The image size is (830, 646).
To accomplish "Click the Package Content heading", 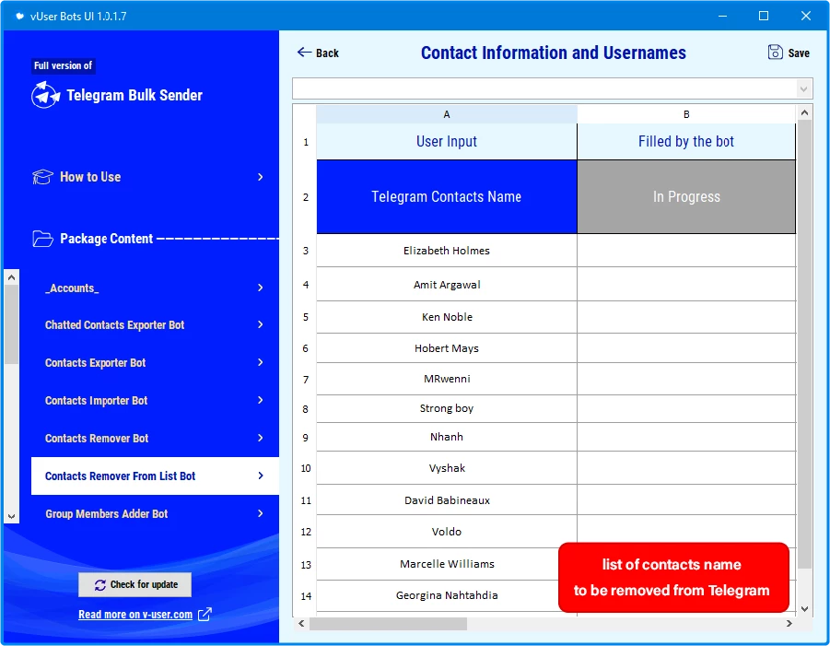I will [x=106, y=239].
